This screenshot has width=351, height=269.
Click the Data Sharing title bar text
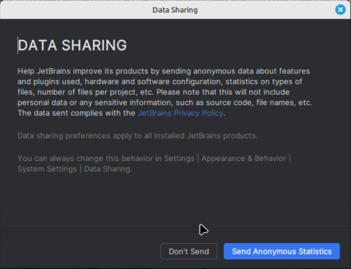click(175, 10)
